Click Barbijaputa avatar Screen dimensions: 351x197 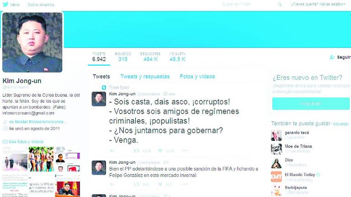pos(276,191)
